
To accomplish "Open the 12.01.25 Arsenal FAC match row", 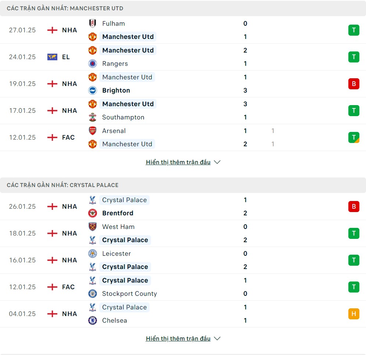I will (x=183, y=137).
